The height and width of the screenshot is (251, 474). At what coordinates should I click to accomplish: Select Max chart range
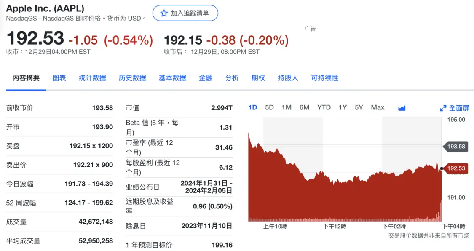pyautogui.click(x=378, y=107)
